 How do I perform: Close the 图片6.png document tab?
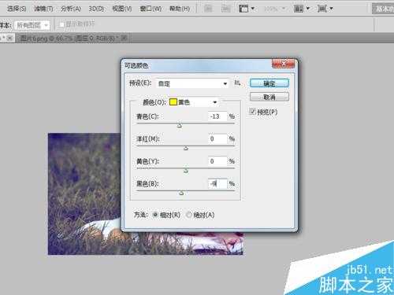(125, 39)
